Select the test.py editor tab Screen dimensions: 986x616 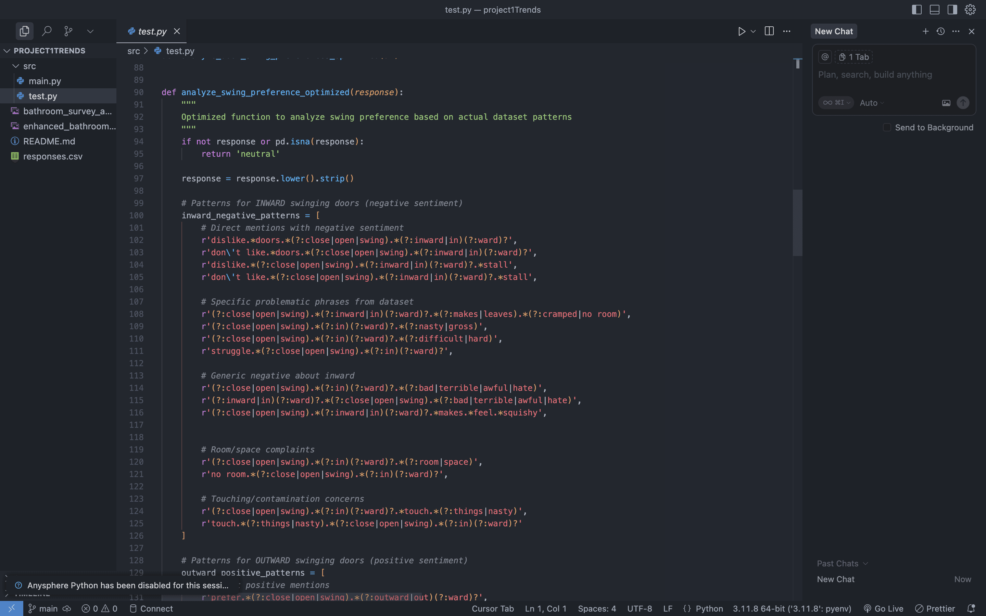tap(152, 31)
